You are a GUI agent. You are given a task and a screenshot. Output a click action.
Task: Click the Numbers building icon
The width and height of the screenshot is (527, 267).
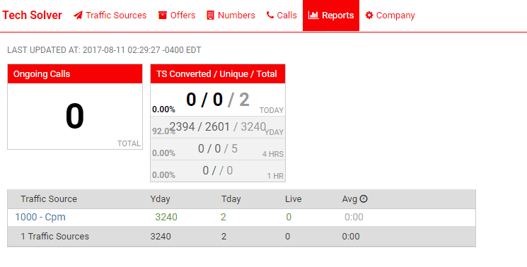[x=210, y=16]
